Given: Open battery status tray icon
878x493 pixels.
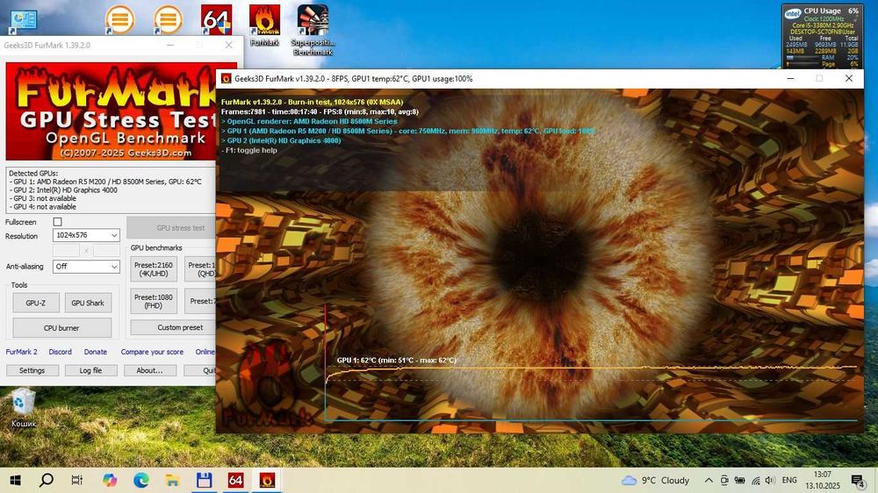Looking at the screenshot, I should [x=739, y=480].
